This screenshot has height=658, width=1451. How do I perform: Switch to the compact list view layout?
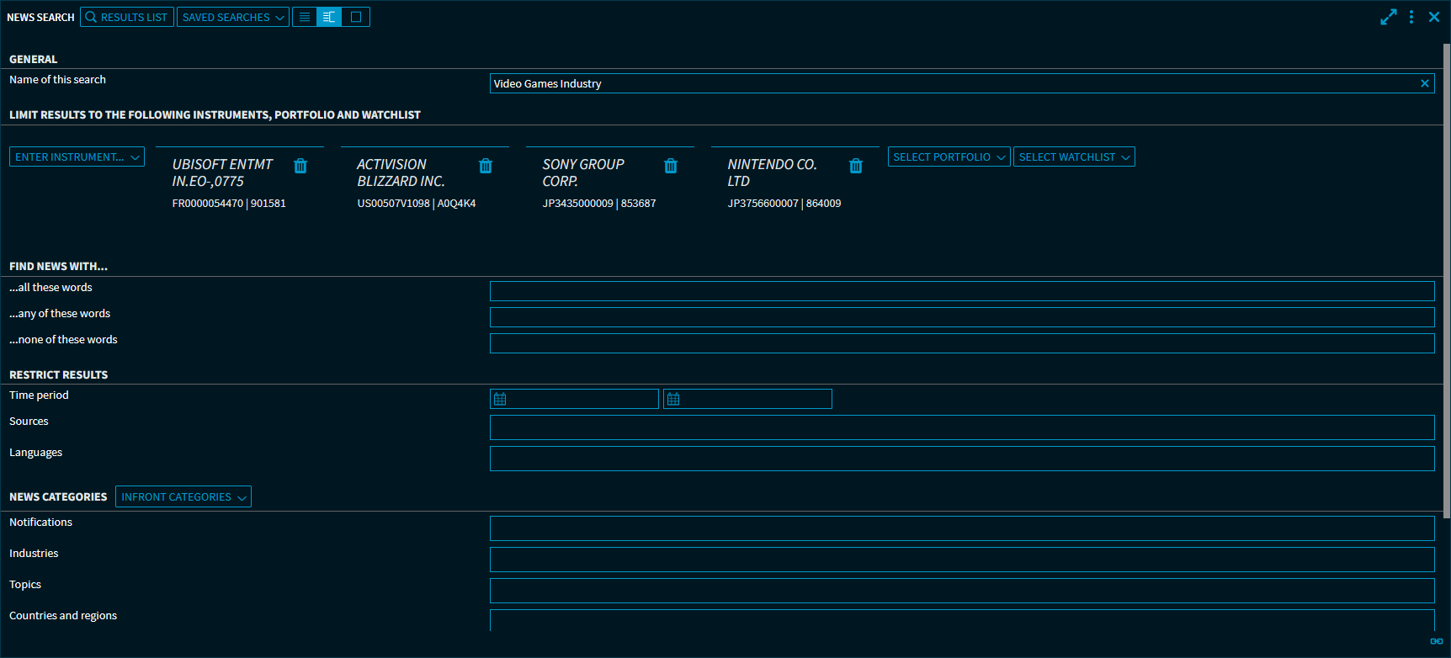[305, 17]
